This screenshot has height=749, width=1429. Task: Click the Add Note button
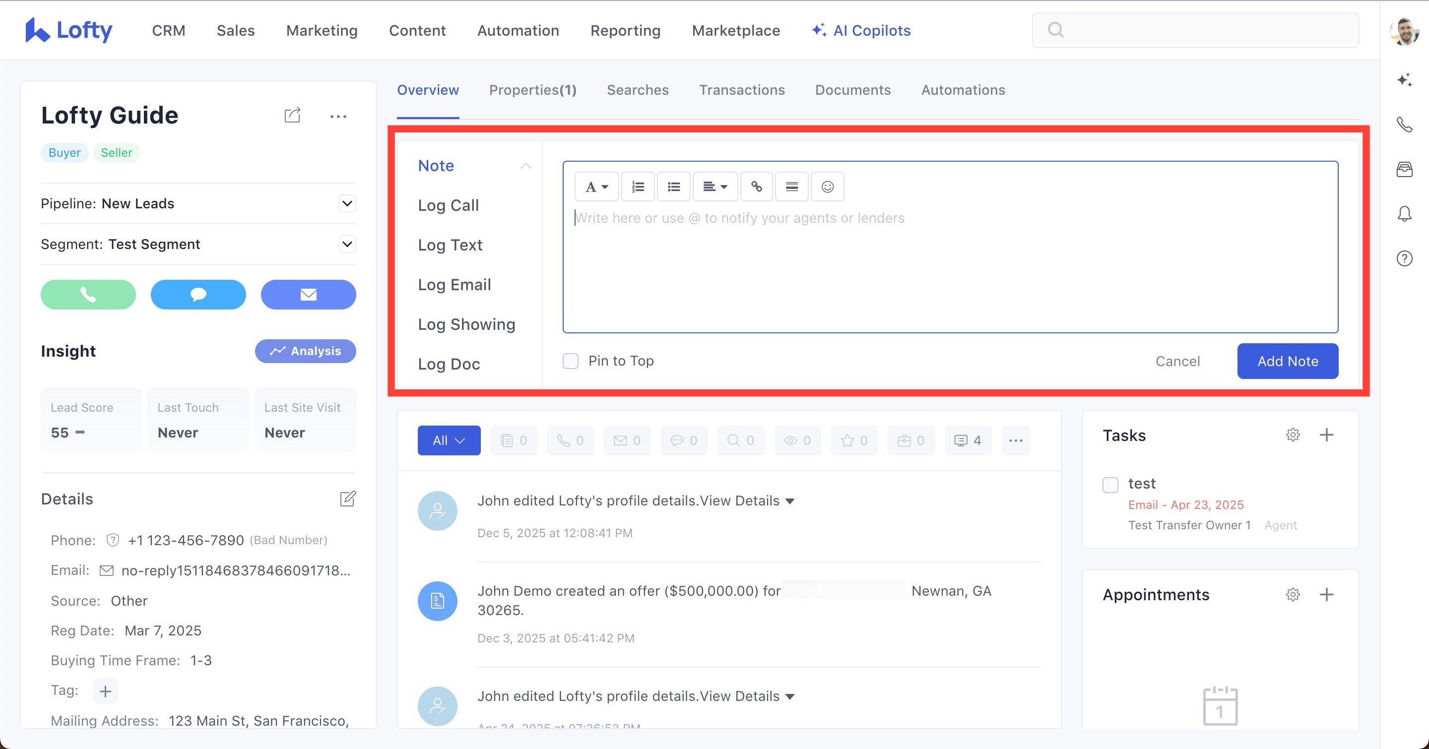[1288, 361]
